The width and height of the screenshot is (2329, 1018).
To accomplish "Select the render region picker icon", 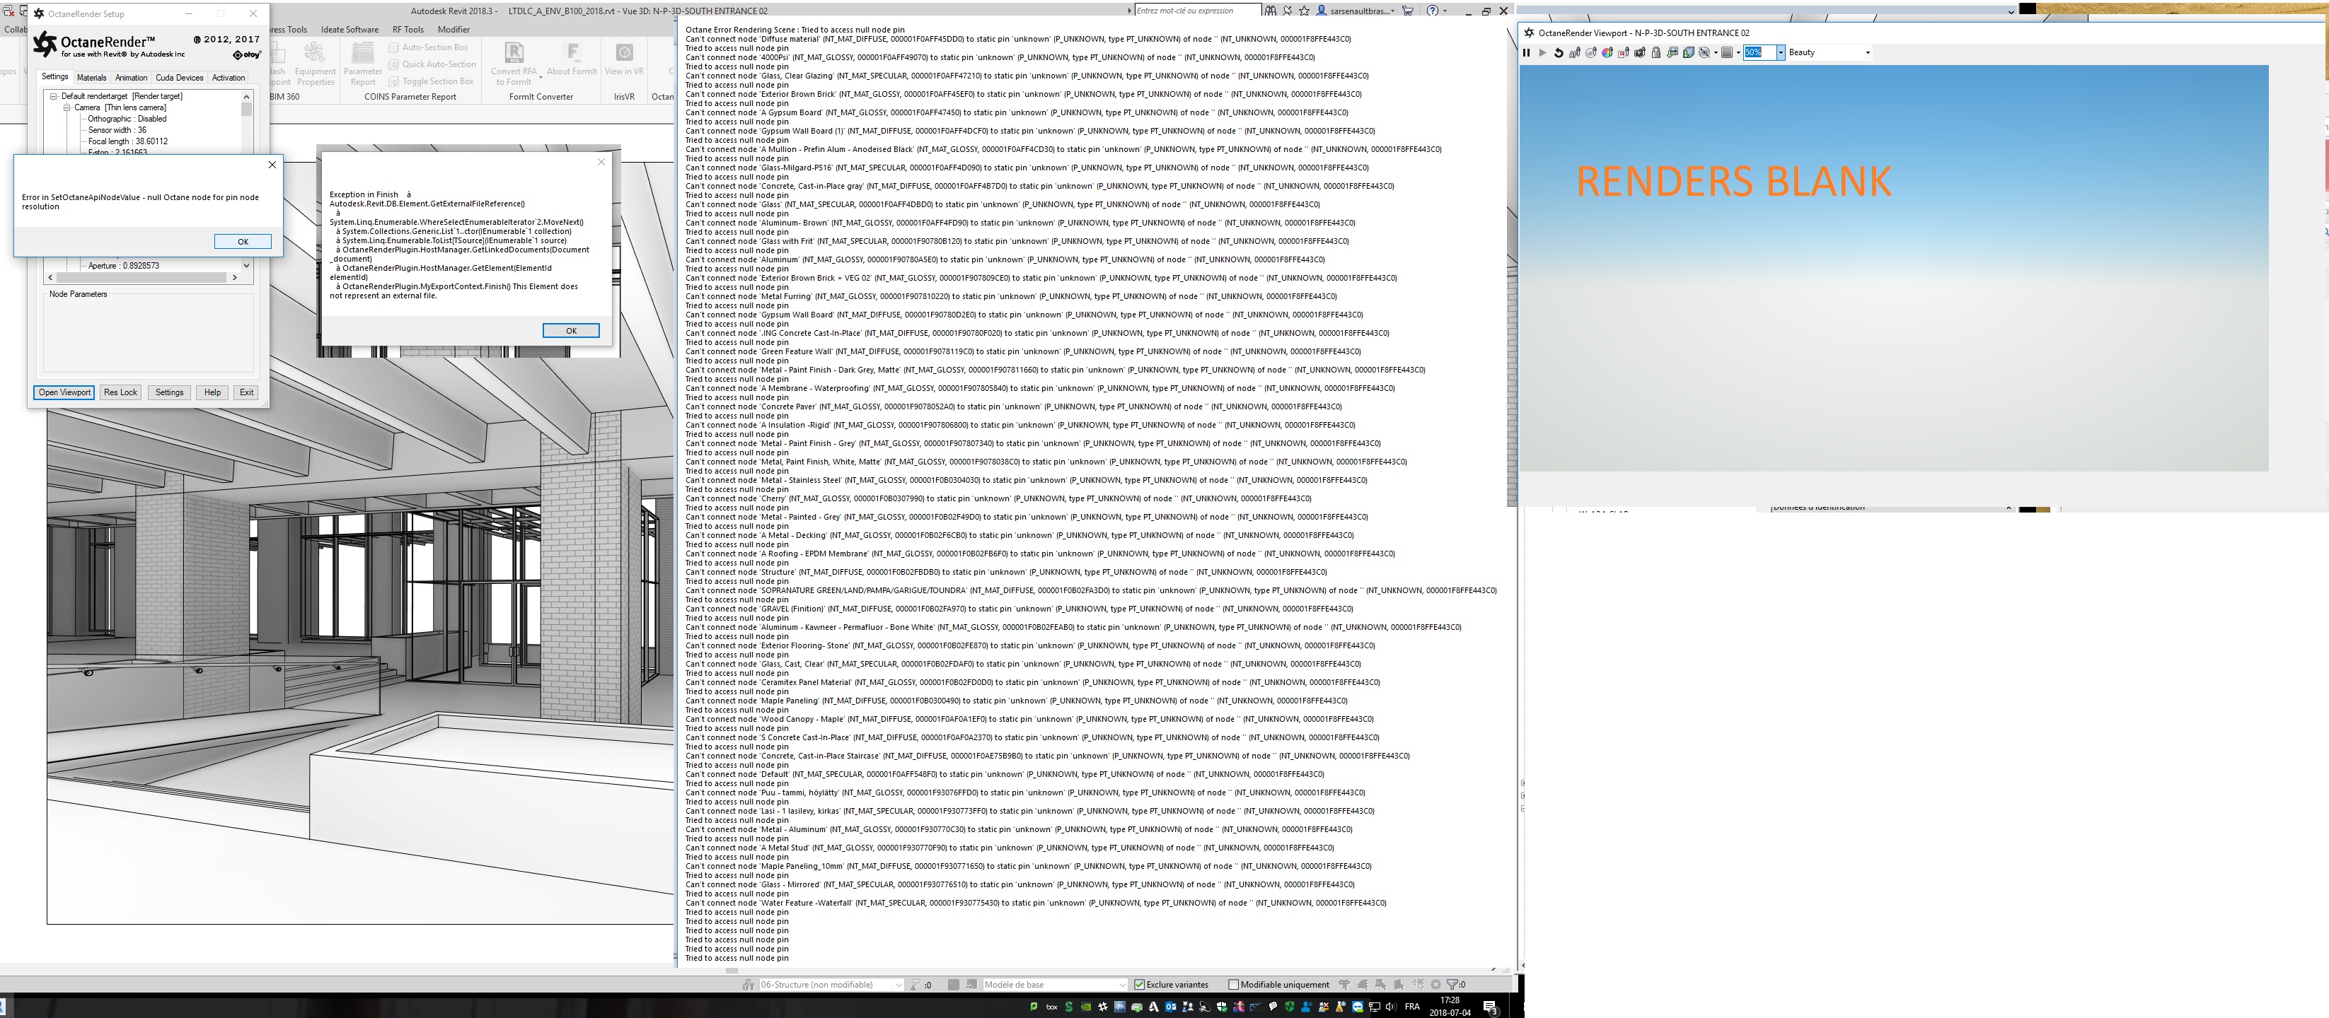I will coord(1624,52).
